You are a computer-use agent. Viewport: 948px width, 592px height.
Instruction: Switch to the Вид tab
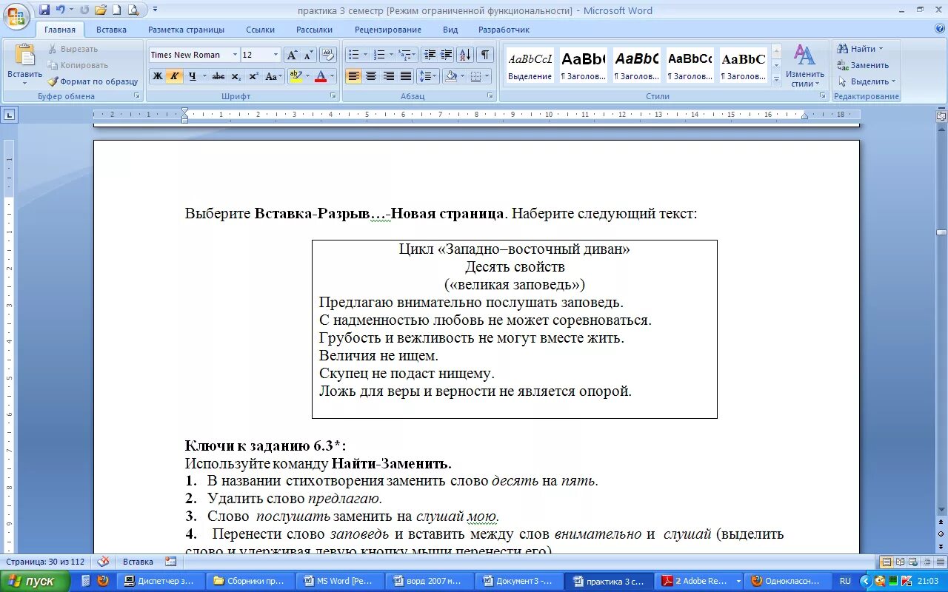pyautogui.click(x=450, y=30)
